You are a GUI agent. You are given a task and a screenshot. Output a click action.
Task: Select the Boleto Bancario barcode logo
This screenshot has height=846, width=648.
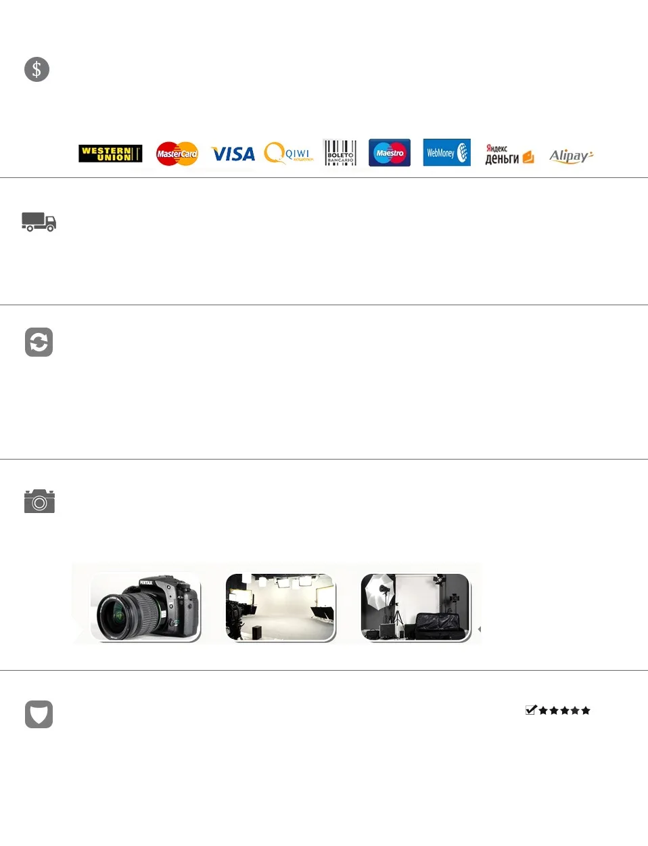coord(340,153)
